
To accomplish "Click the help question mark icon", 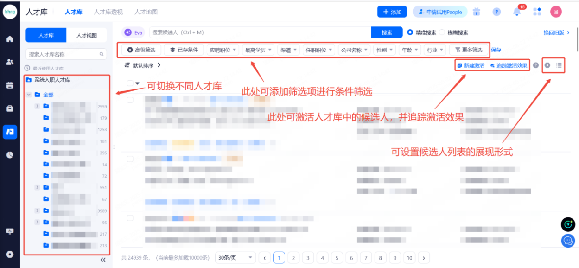I will click(496, 12).
